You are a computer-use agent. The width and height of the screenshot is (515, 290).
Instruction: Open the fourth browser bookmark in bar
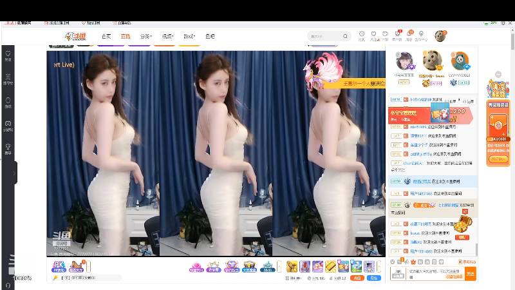pyautogui.click(x=122, y=23)
